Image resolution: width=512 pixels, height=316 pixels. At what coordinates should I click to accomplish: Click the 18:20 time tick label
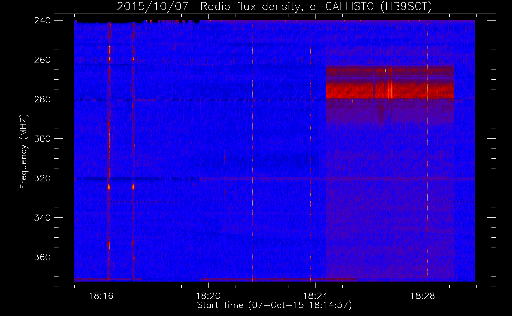coord(208,296)
